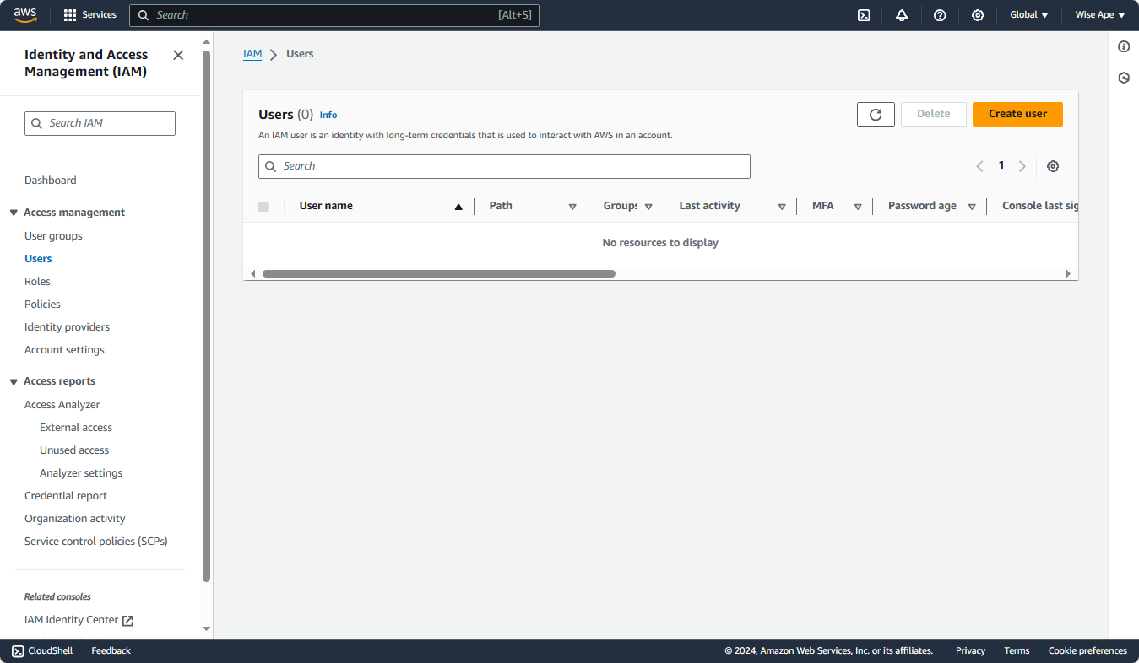
Task: Open User groups in sidebar
Action: [x=53, y=236]
